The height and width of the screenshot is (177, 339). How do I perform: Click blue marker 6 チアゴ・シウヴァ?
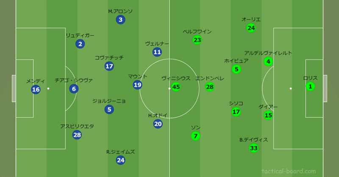(74, 89)
